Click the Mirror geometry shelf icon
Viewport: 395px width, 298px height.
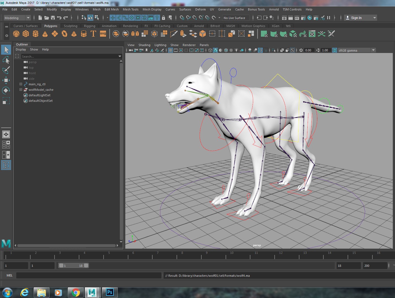[135, 34]
